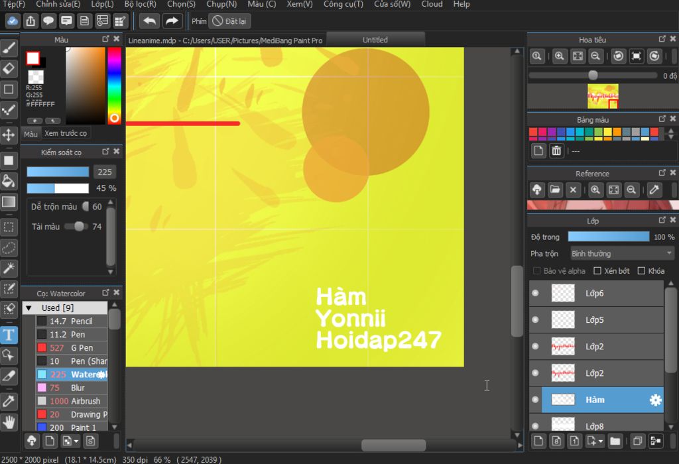
Task: Open the Cloud menu
Action: coord(432,5)
